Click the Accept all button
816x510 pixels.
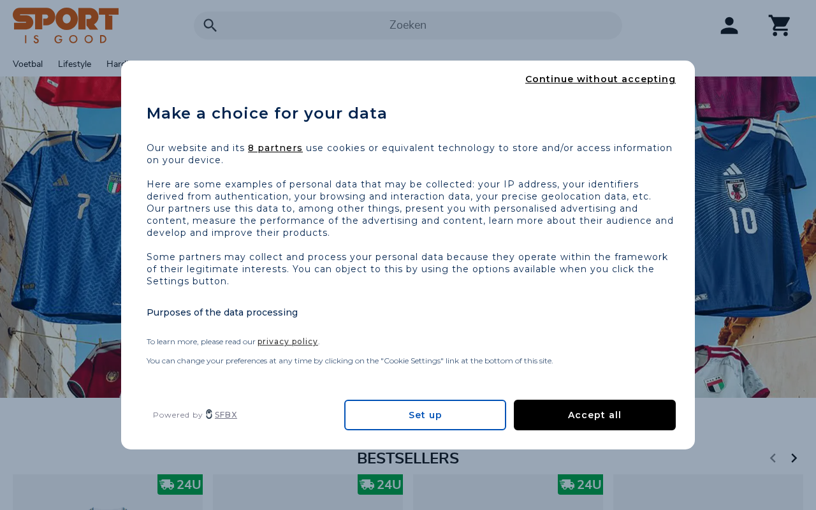tap(595, 415)
